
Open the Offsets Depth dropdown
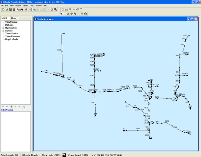pos(31,155)
